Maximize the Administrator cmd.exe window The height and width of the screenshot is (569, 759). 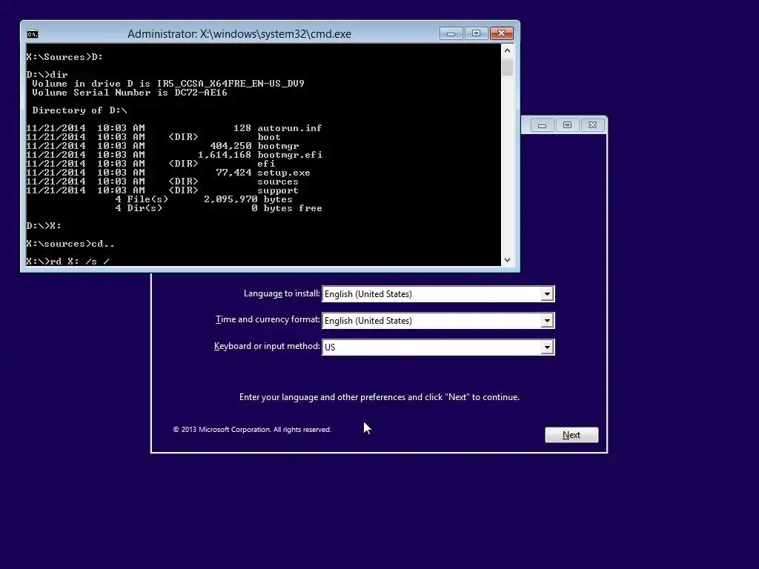[x=477, y=33]
